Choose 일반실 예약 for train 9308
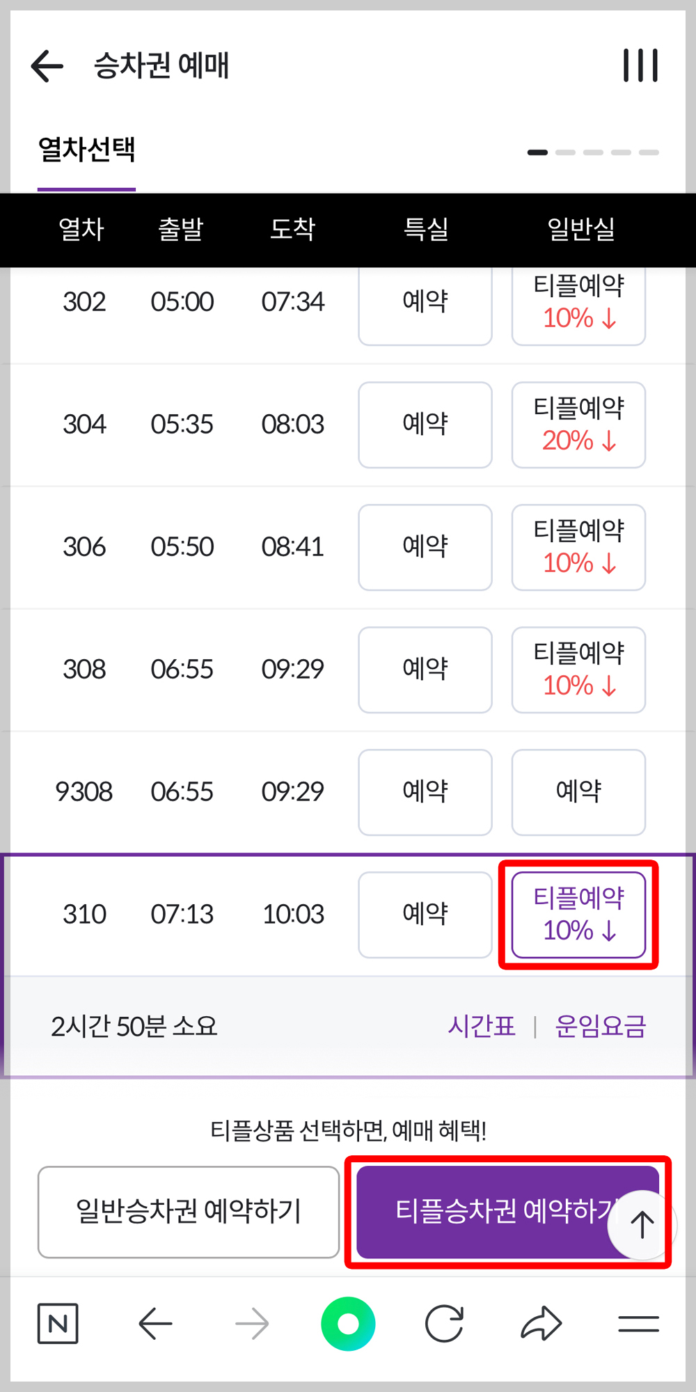Image resolution: width=696 pixels, height=1392 pixels. tap(578, 791)
